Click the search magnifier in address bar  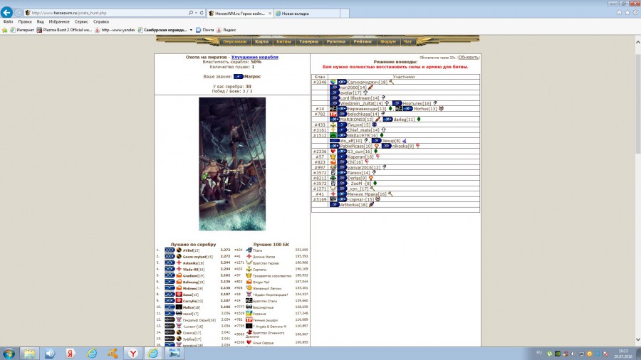point(190,13)
